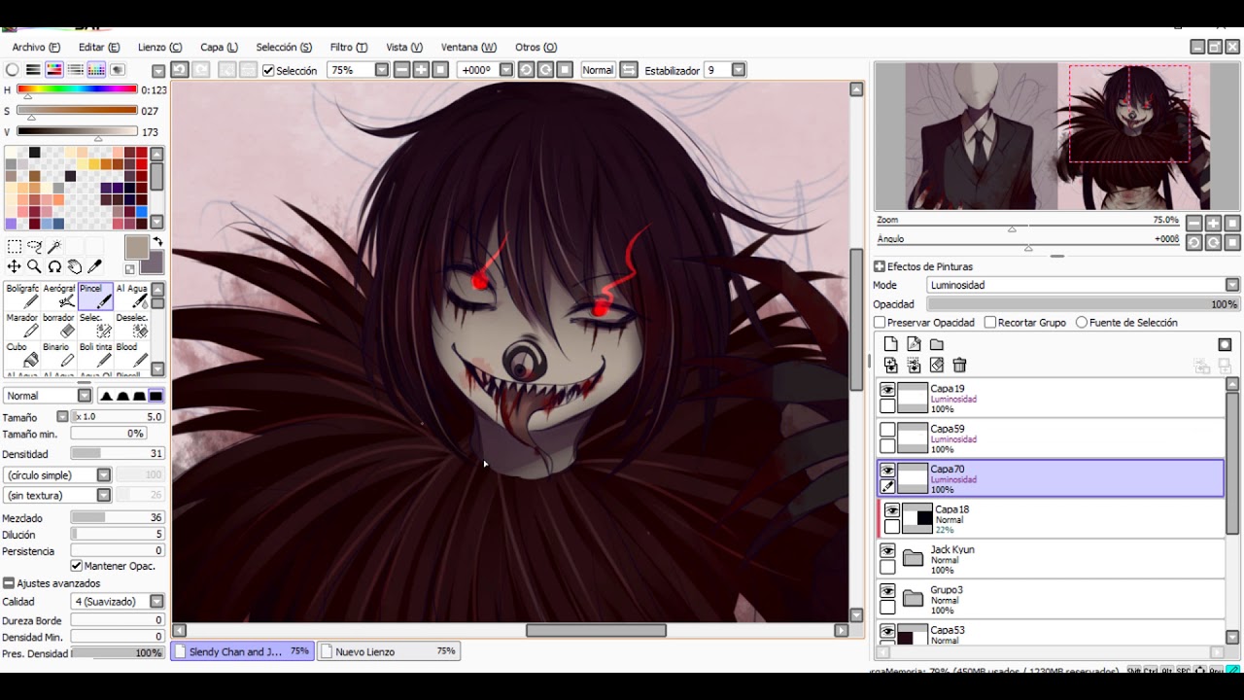Pick the eyedropper color picker tool
Screen dimensions: 1244x700
point(95,266)
